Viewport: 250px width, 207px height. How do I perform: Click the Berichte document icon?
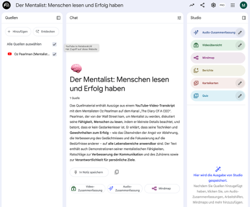196,70
